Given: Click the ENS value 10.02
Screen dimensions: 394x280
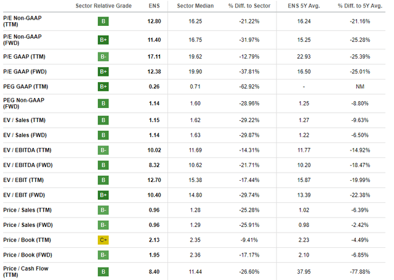Looking at the screenshot, I should [x=154, y=150].
